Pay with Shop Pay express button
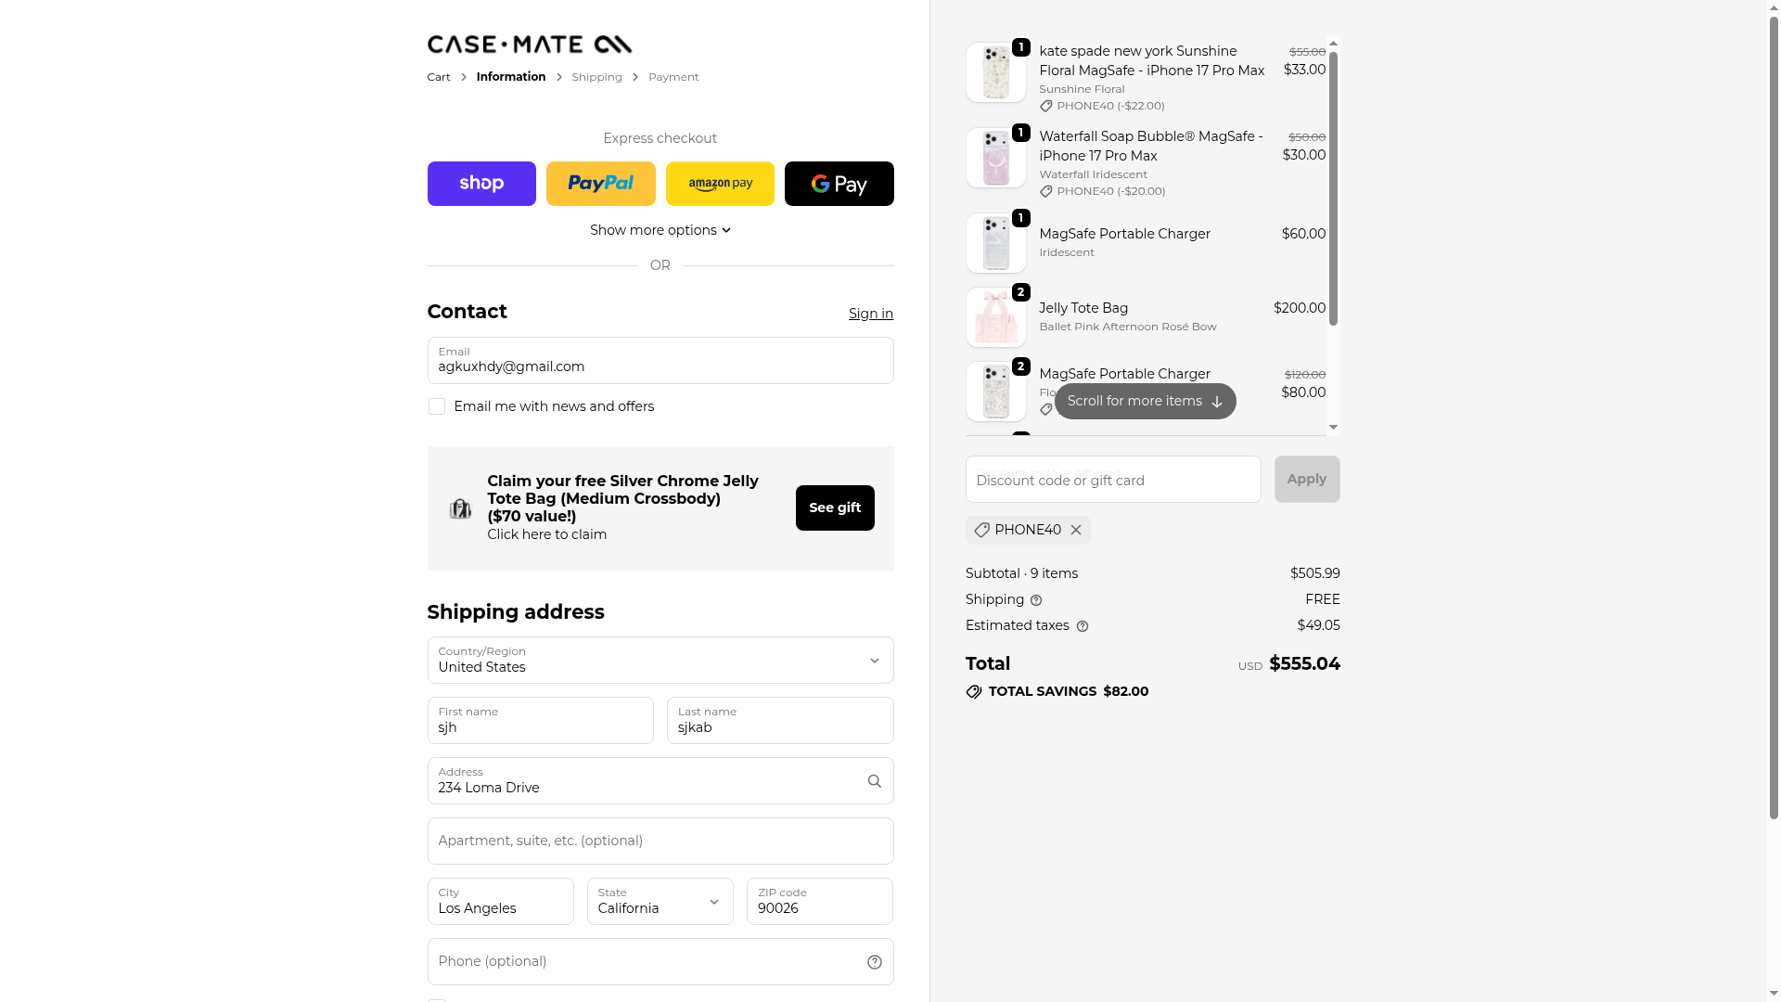This screenshot has width=1781, height=1002. click(481, 184)
